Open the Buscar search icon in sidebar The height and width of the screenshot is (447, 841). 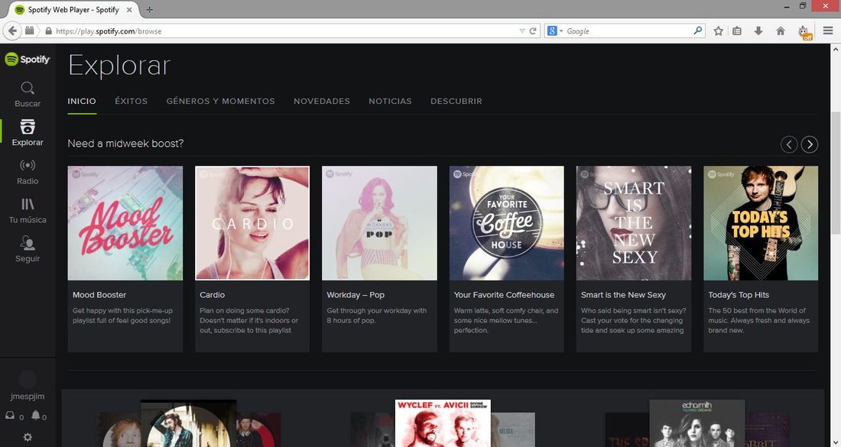tap(28, 88)
